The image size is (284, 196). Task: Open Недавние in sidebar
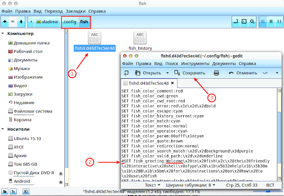pos(22,103)
